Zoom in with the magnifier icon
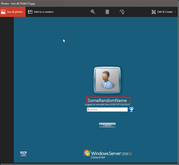 click(x=93, y=12)
